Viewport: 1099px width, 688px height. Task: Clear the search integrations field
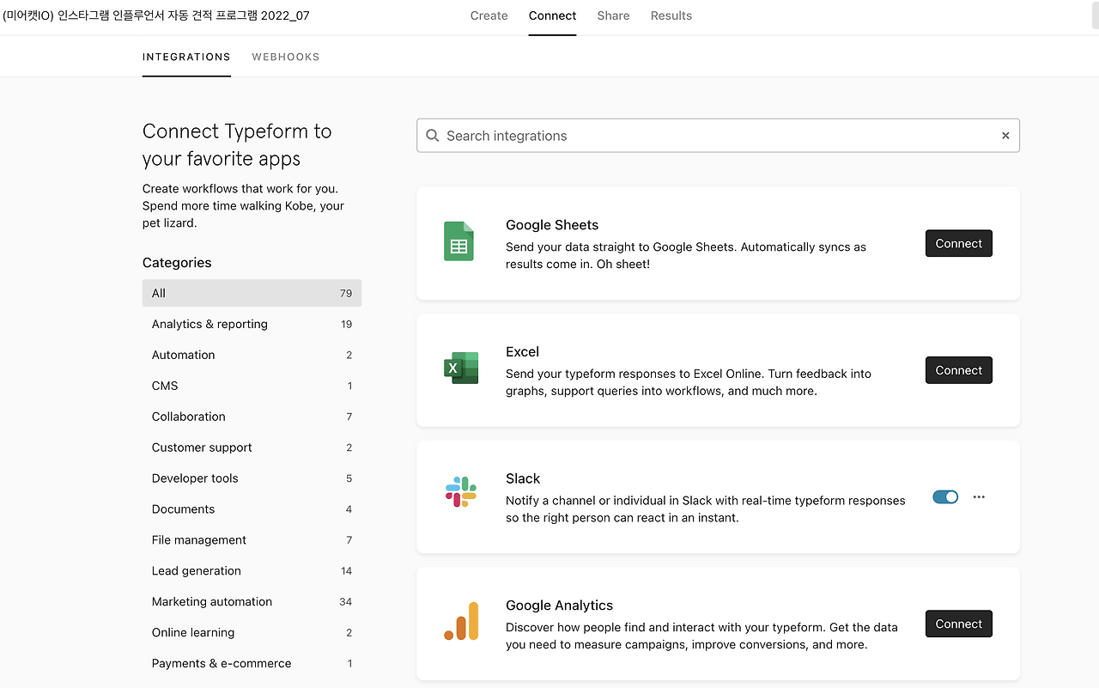point(1005,136)
